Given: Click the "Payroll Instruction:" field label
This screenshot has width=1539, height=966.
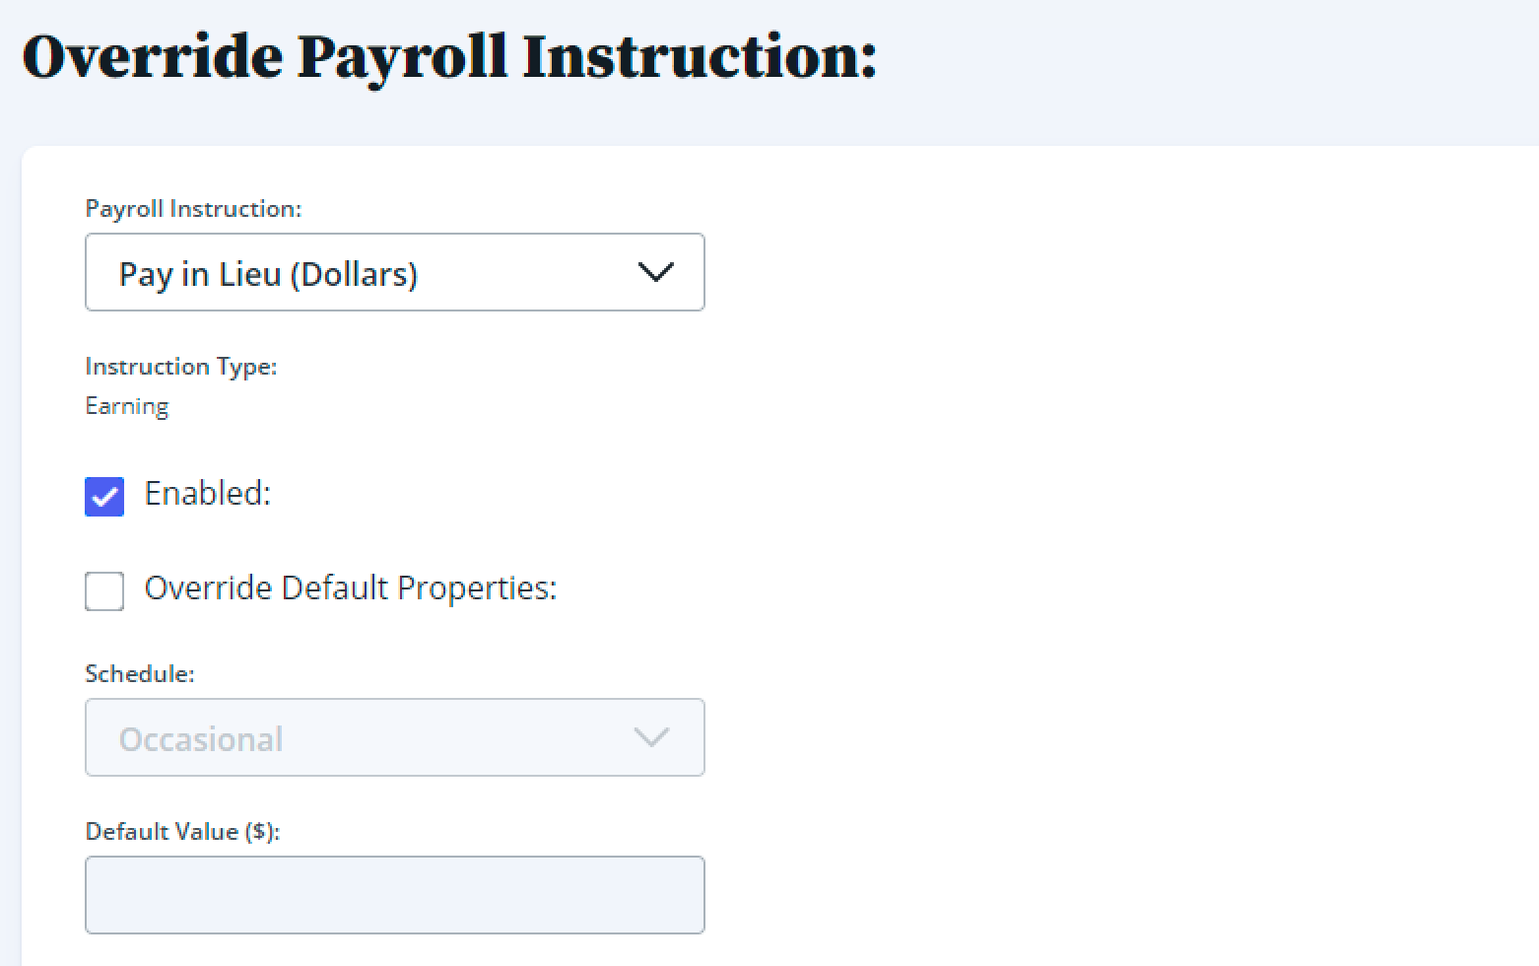Looking at the screenshot, I should 193,209.
